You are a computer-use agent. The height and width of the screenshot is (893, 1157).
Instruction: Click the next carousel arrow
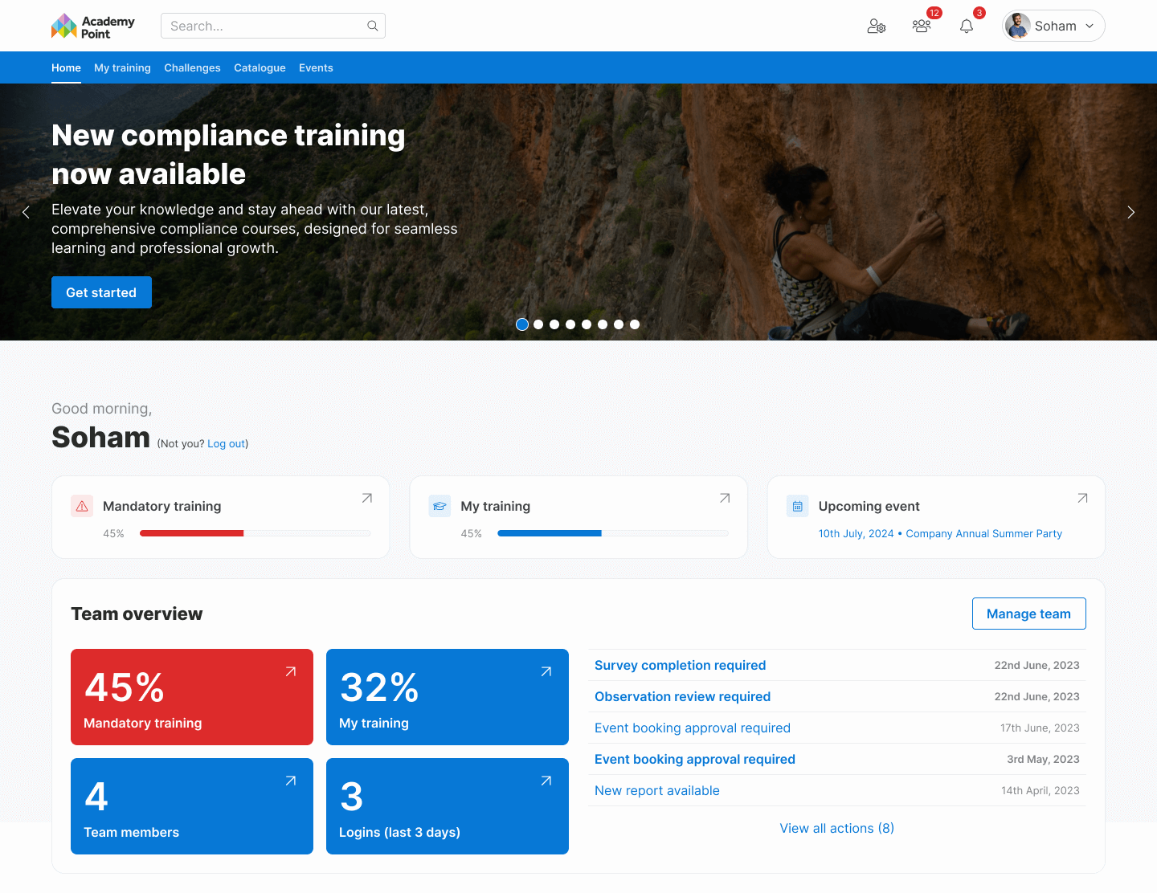coord(1131,212)
